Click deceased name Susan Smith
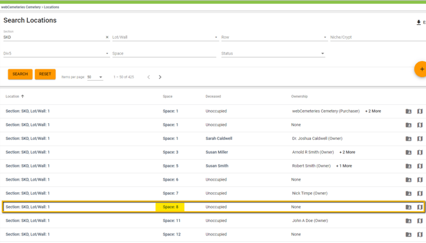Image resolution: width=426 pixels, height=243 pixels. click(x=217, y=166)
